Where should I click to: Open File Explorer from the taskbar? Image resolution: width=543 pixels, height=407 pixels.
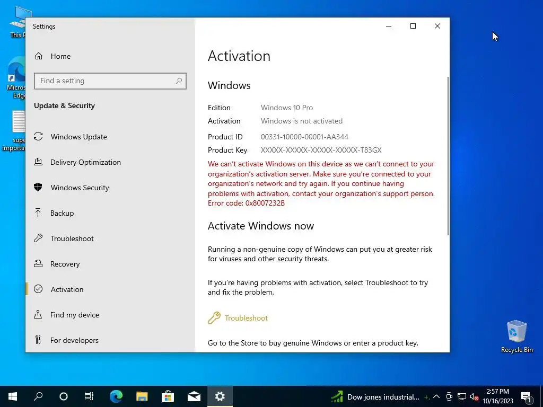(x=142, y=396)
